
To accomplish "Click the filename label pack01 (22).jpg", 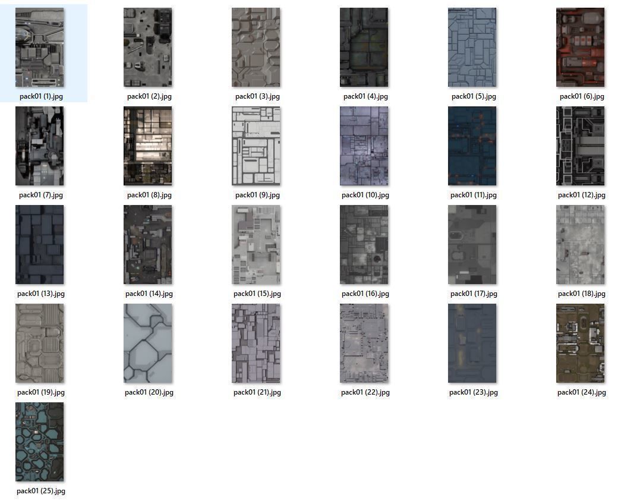I will [x=364, y=392].
